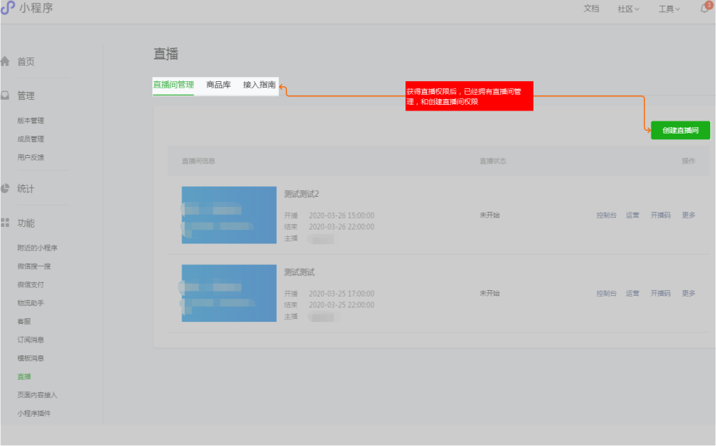The width and height of the screenshot is (716, 446).
Task: Open 控制台 for 测试测试2
Action: tap(605, 215)
